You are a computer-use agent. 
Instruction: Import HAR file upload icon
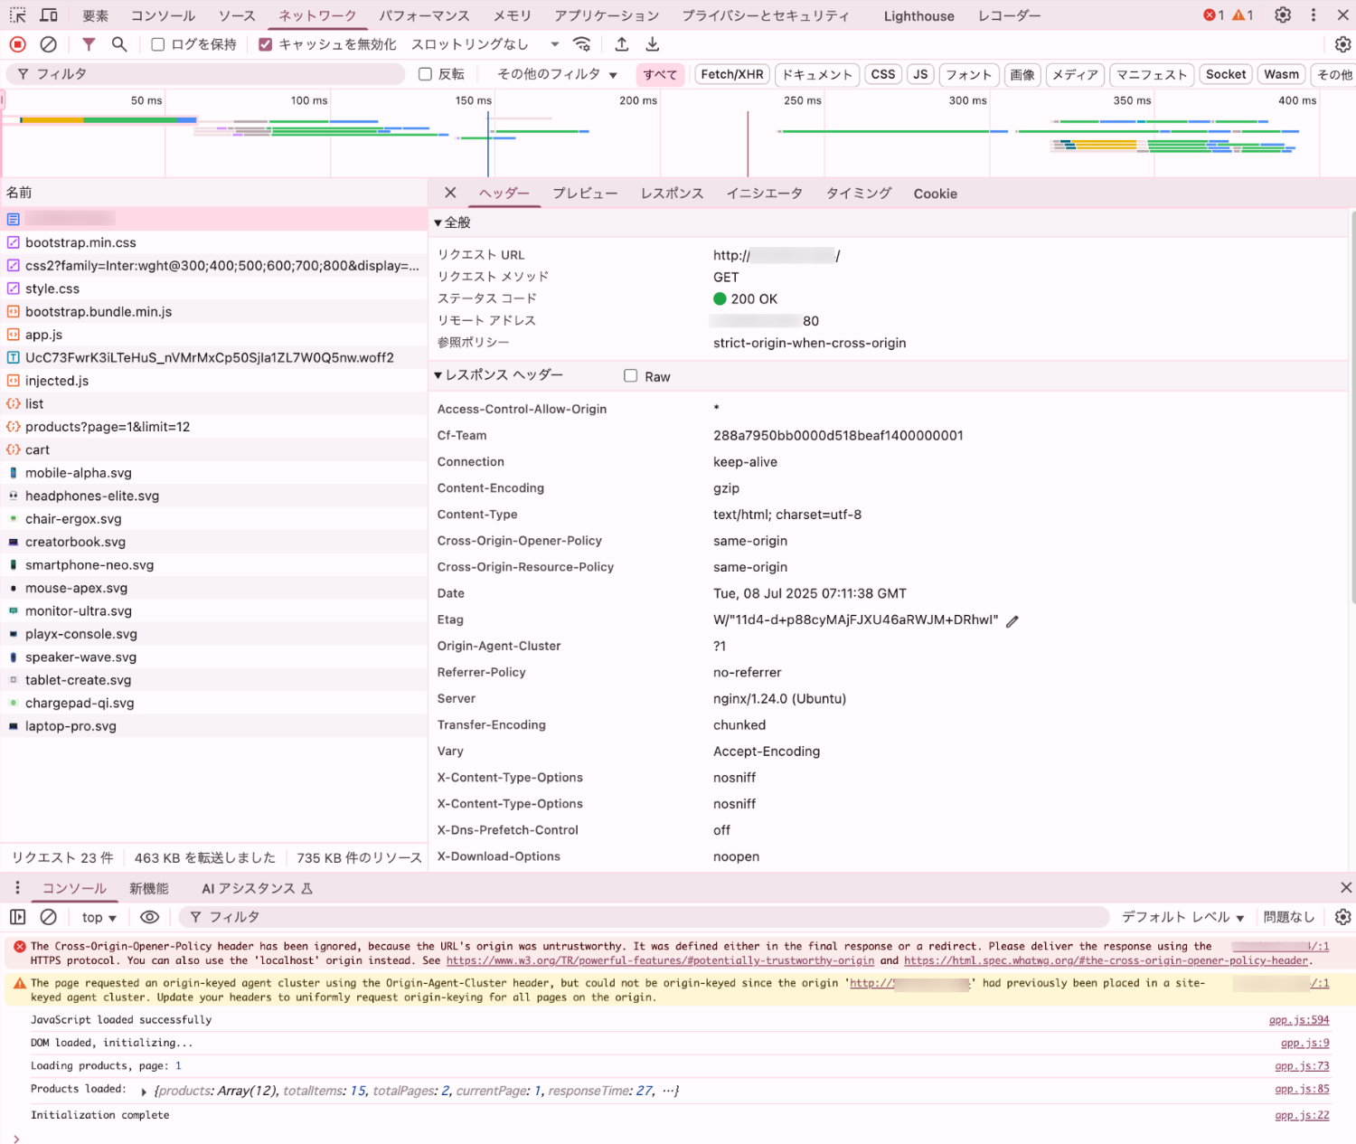[622, 44]
